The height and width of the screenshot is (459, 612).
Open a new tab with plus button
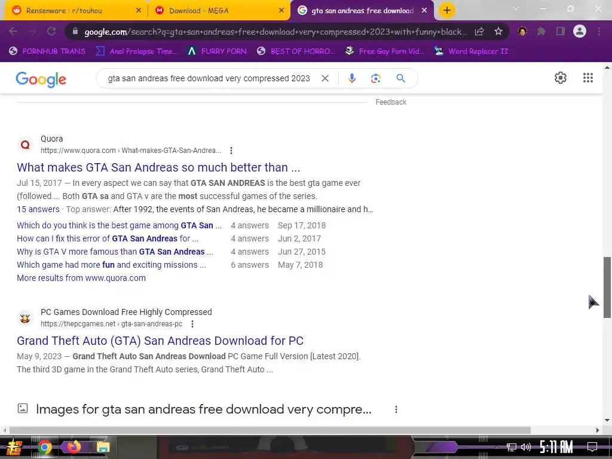tap(447, 10)
